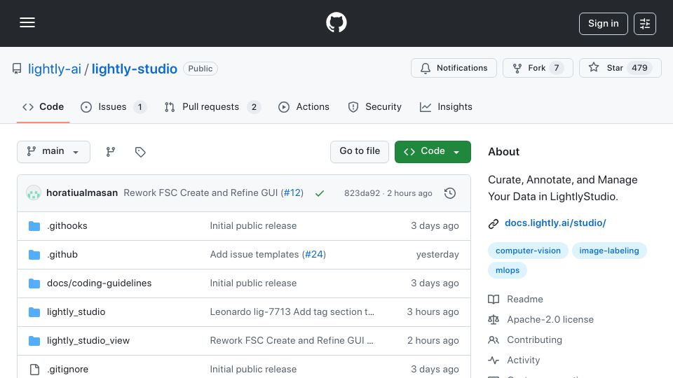Open the lightly_studio_view Rework FSC commit
The width and height of the screenshot is (673, 378).
(x=292, y=341)
